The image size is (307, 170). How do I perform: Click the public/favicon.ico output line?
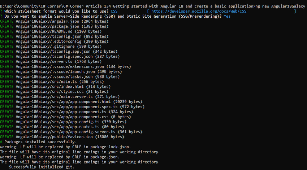coord(62,137)
